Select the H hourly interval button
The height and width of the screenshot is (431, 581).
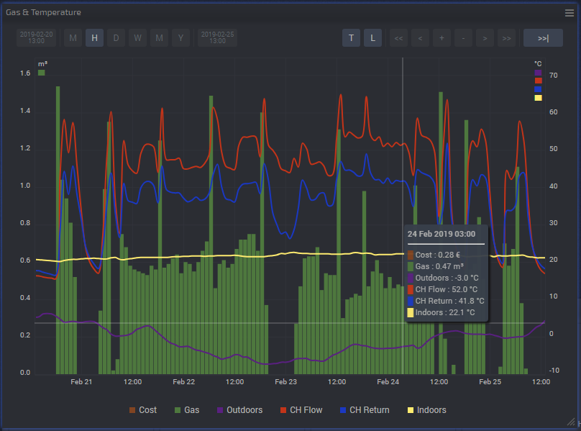coord(94,38)
